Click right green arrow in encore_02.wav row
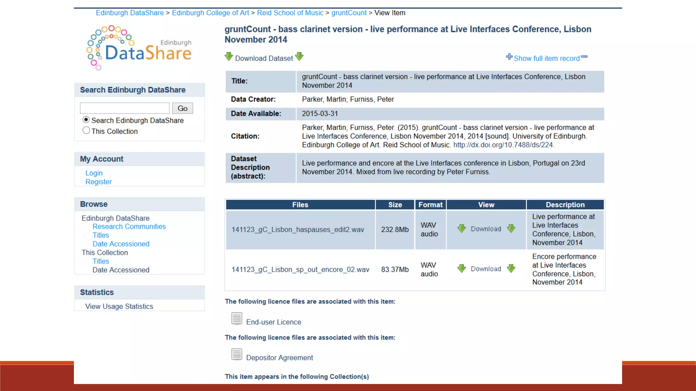This screenshot has width=696, height=391. 511,269
